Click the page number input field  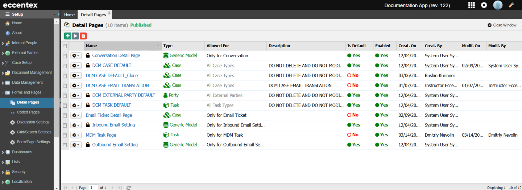(94, 187)
